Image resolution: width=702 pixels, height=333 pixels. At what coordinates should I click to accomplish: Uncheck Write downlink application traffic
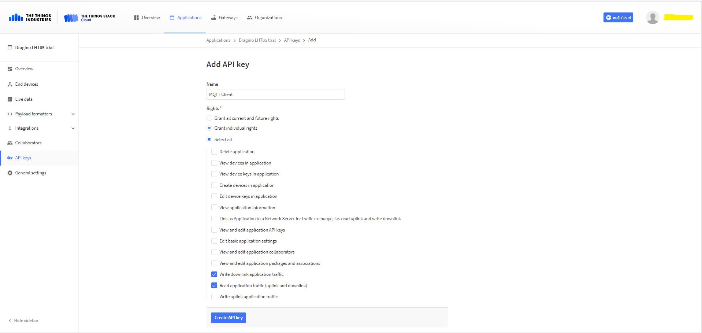[x=214, y=274]
